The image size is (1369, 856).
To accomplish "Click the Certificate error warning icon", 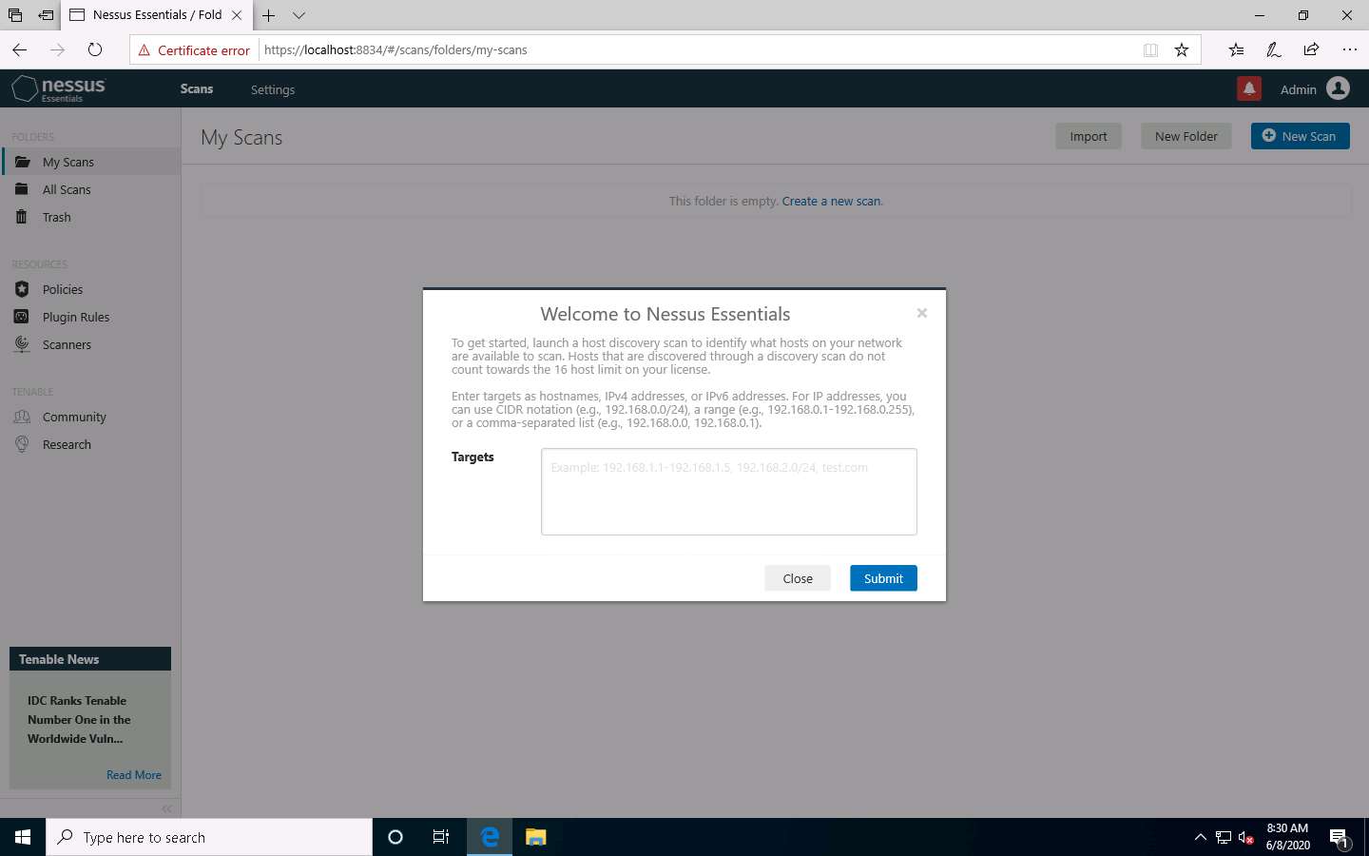I will pyautogui.click(x=145, y=50).
